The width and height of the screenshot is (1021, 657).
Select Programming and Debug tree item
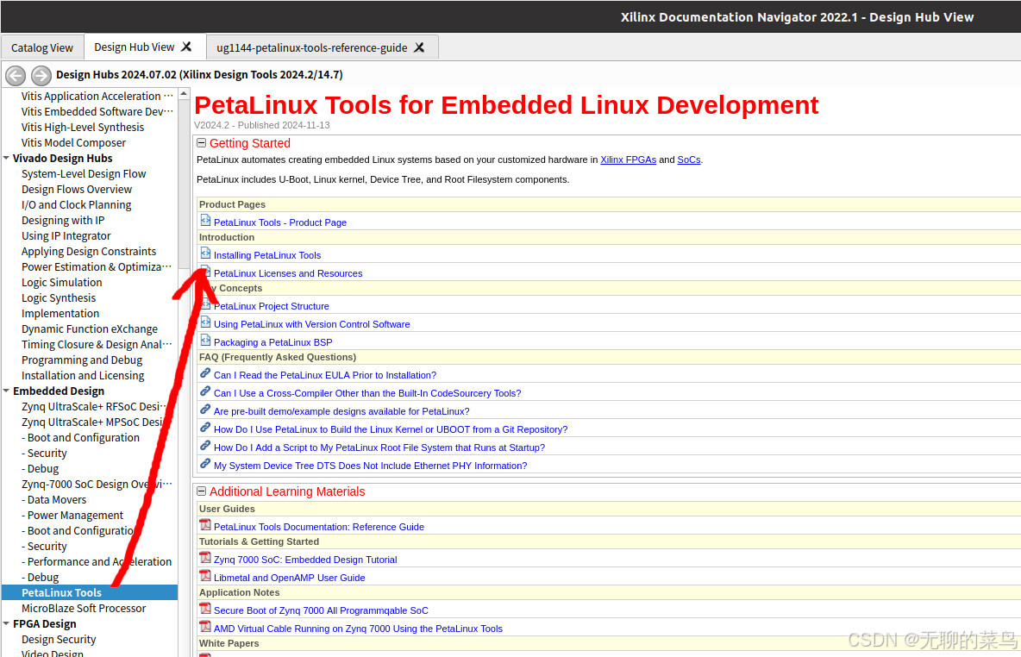pyautogui.click(x=81, y=360)
